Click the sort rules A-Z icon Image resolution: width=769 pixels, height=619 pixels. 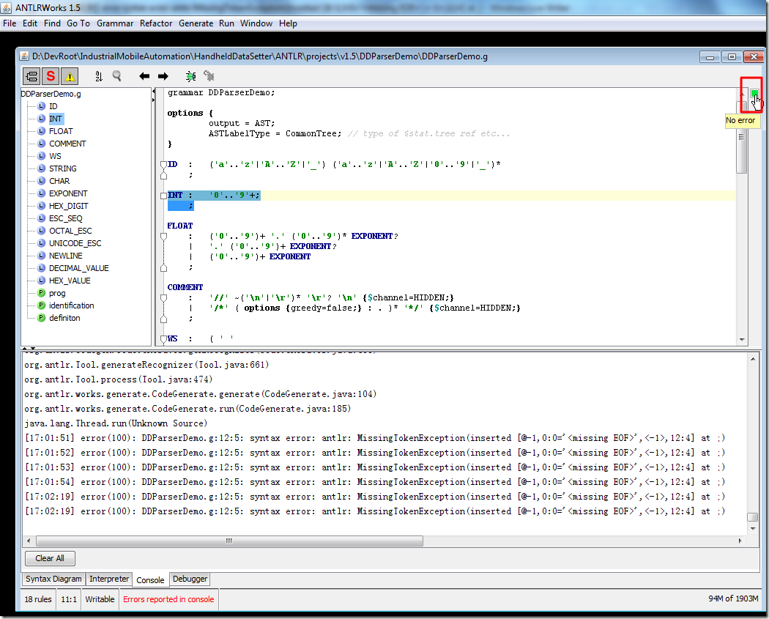[x=99, y=75]
